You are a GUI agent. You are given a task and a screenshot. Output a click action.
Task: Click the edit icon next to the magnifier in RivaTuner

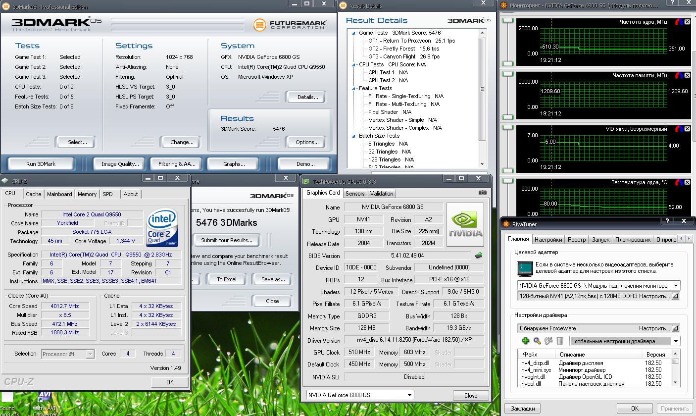[548, 341]
